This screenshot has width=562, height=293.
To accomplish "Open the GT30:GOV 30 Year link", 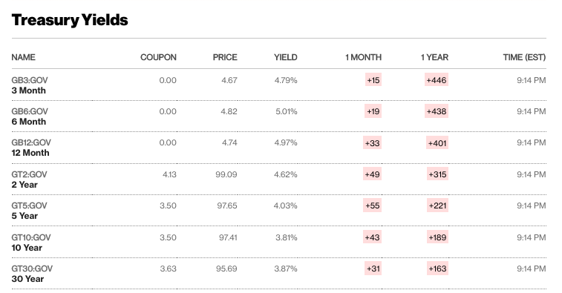I will point(32,274).
